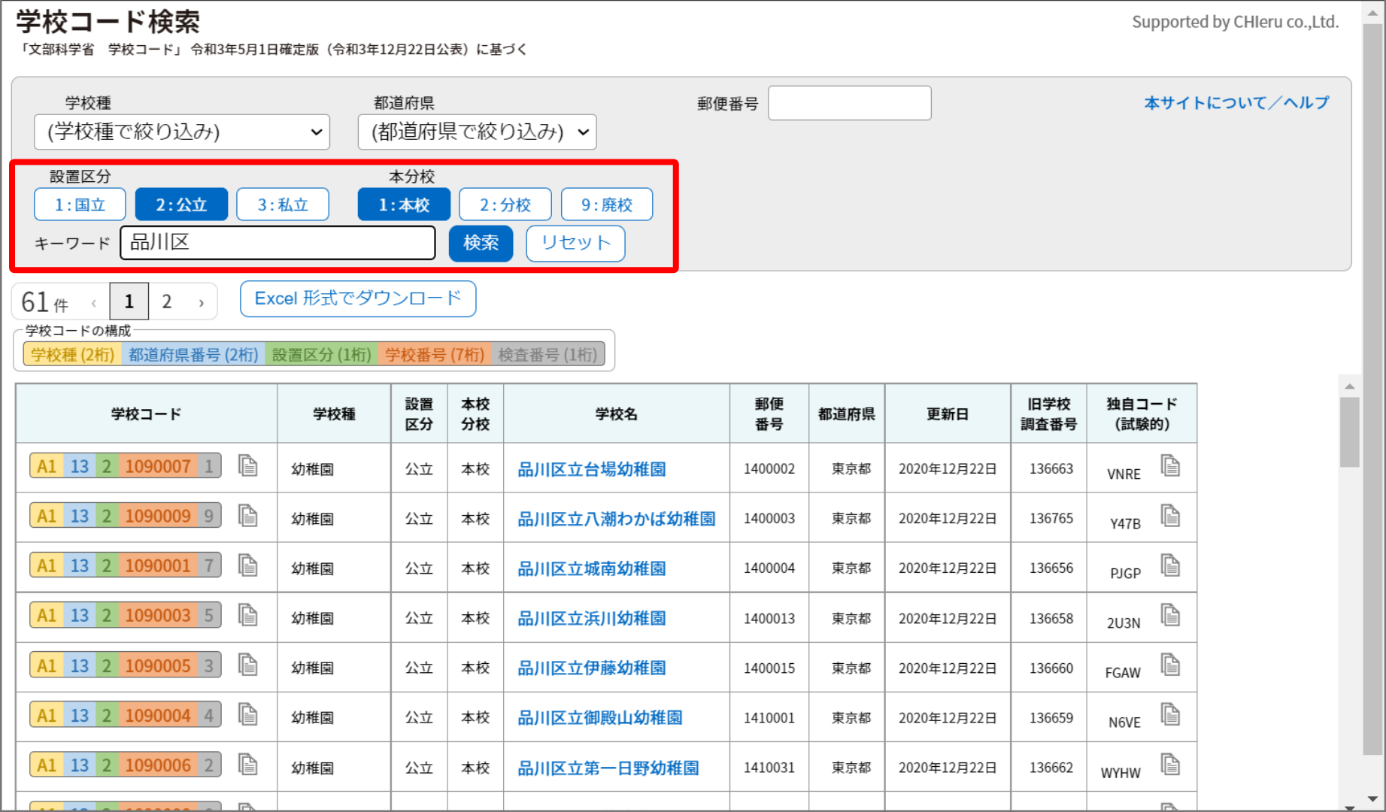Click the 学校番号 (7桁) legend label

tap(435, 355)
